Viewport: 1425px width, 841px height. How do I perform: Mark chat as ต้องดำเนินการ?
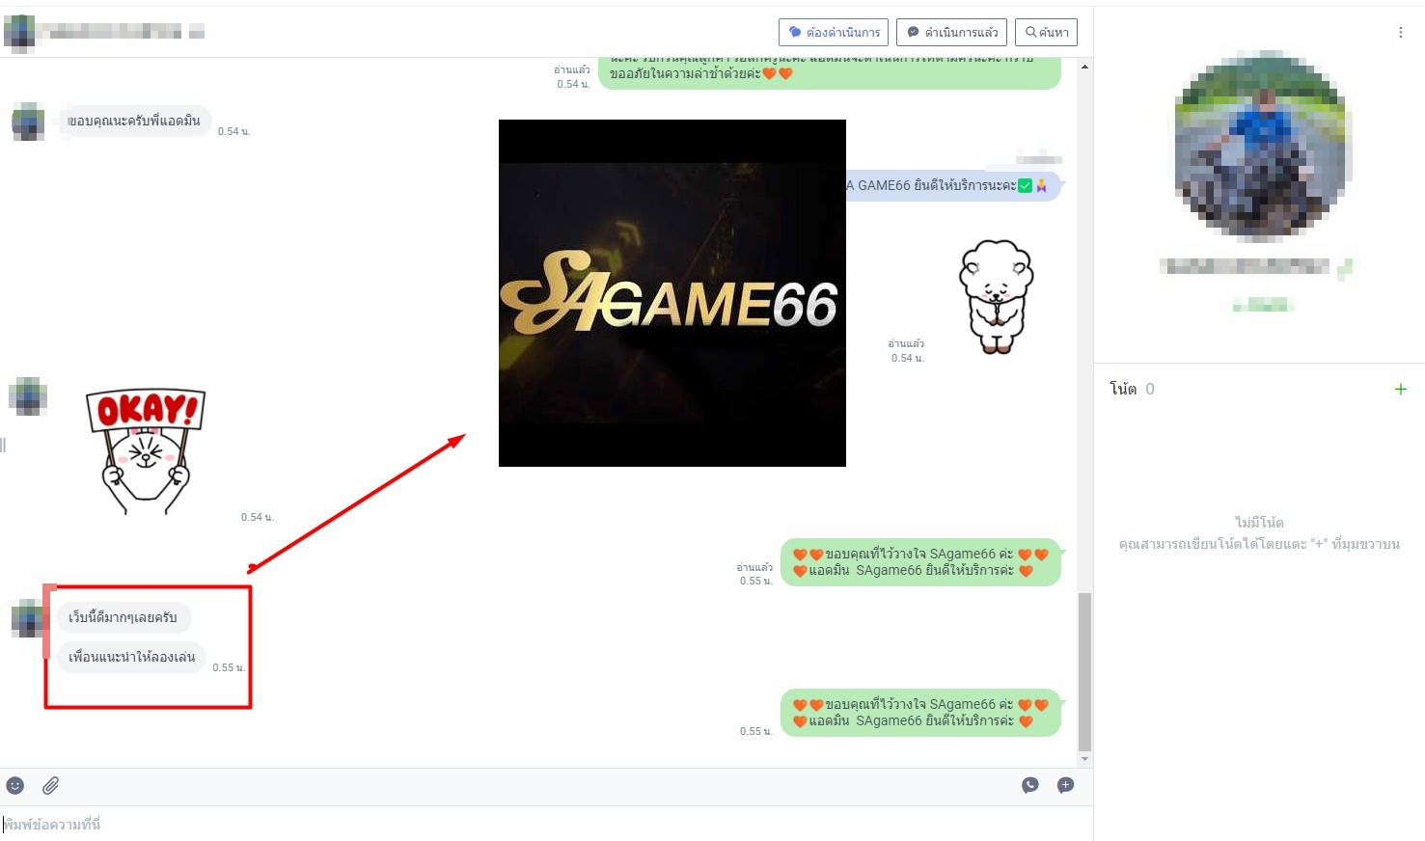tap(834, 32)
